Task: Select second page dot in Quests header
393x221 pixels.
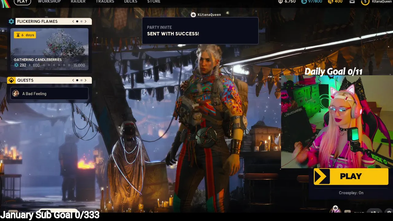Action: tap(81, 80)
